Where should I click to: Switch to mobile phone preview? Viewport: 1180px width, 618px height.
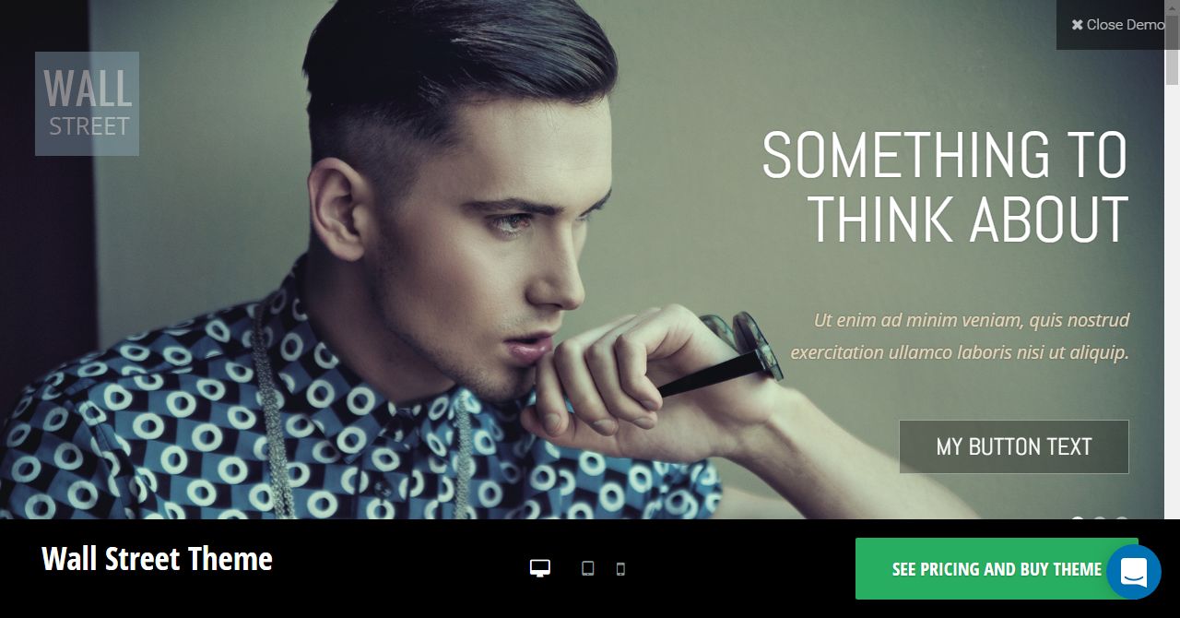pyautogui.click(x=620, y=569)
